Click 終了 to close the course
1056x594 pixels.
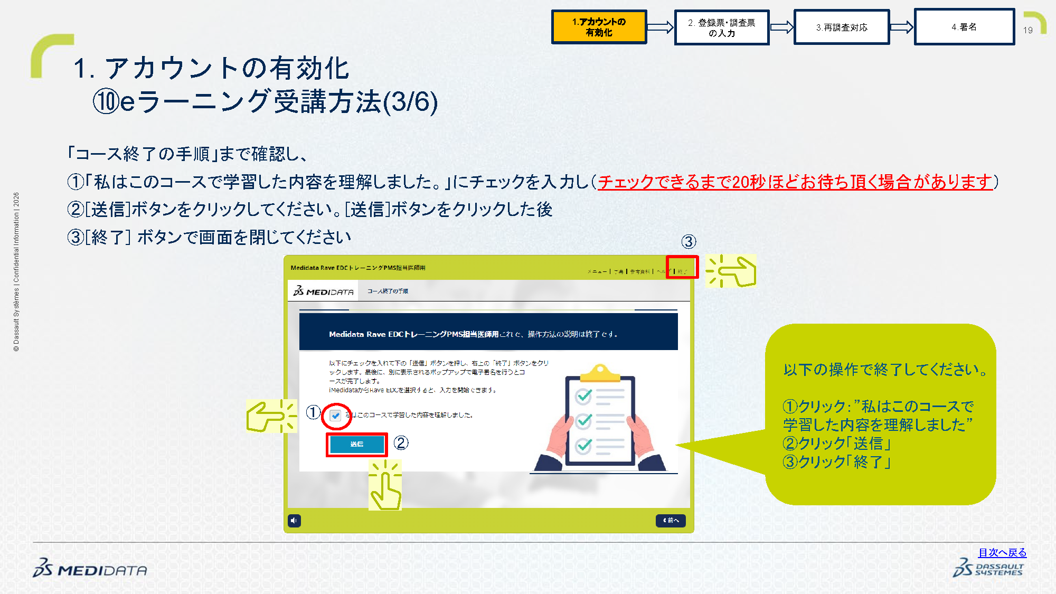[x=682, y=271]
